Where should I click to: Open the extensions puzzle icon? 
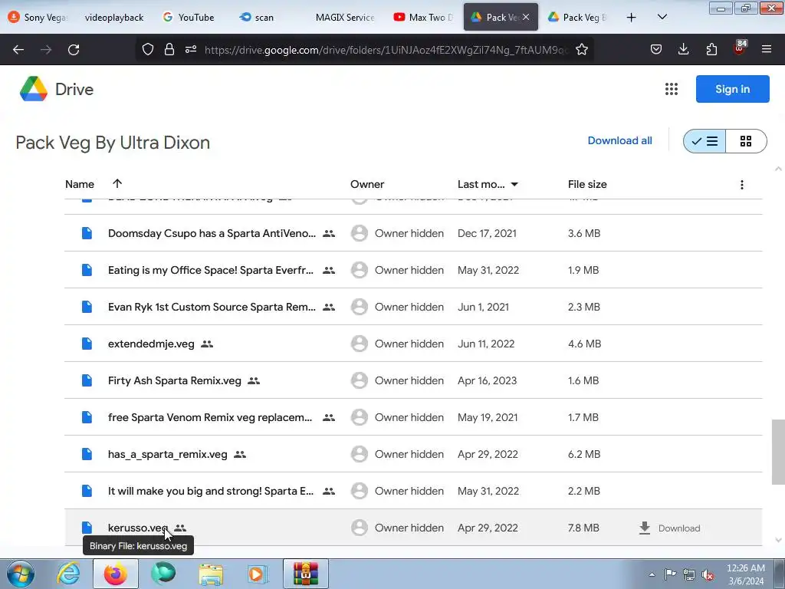[x=711, y=49]
